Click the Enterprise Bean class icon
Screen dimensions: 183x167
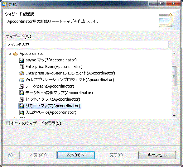click(22, 67)
